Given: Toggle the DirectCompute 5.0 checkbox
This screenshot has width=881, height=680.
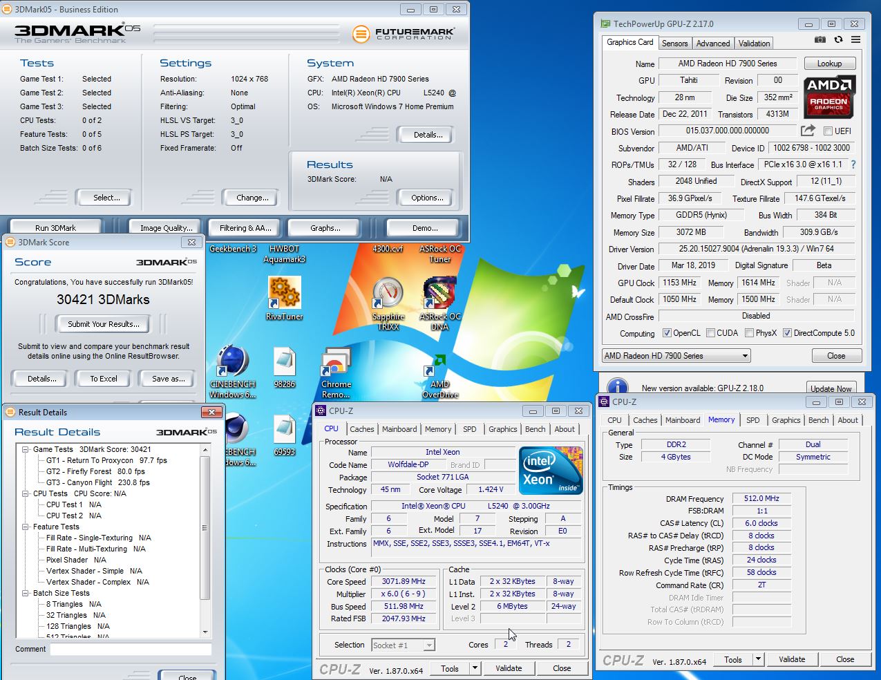Looking at the screenshot, I should coord(787,333).
